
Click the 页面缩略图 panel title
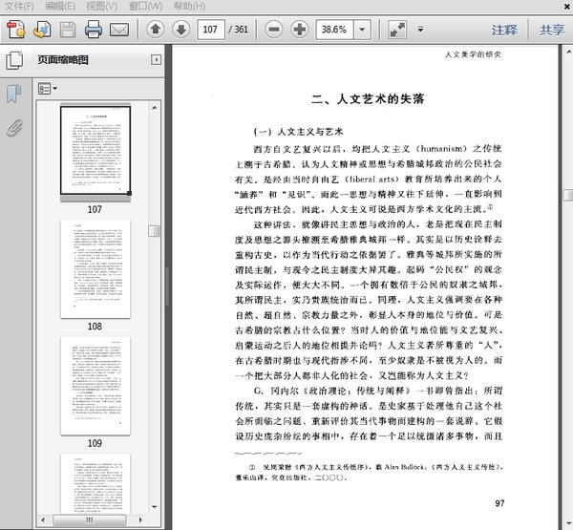tap(63, 59)
